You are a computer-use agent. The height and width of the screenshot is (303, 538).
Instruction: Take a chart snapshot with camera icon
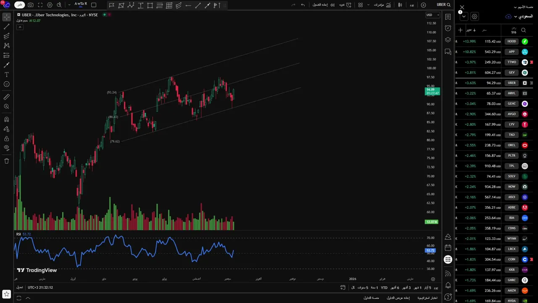point(31,5)
